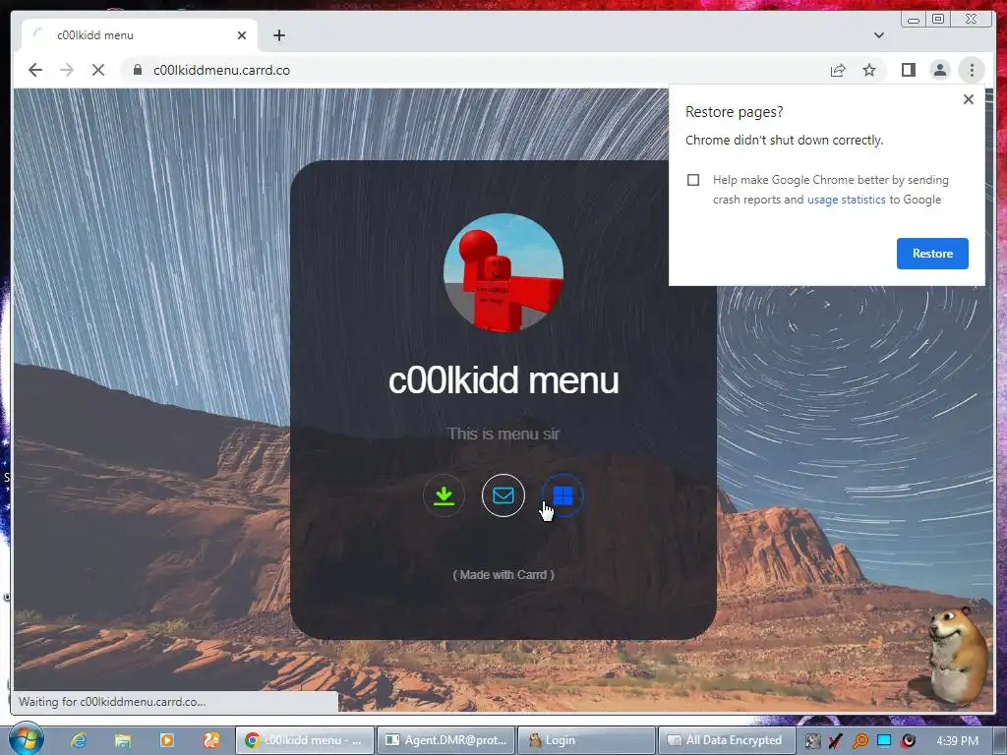Open a new tab

pos(278,35)
